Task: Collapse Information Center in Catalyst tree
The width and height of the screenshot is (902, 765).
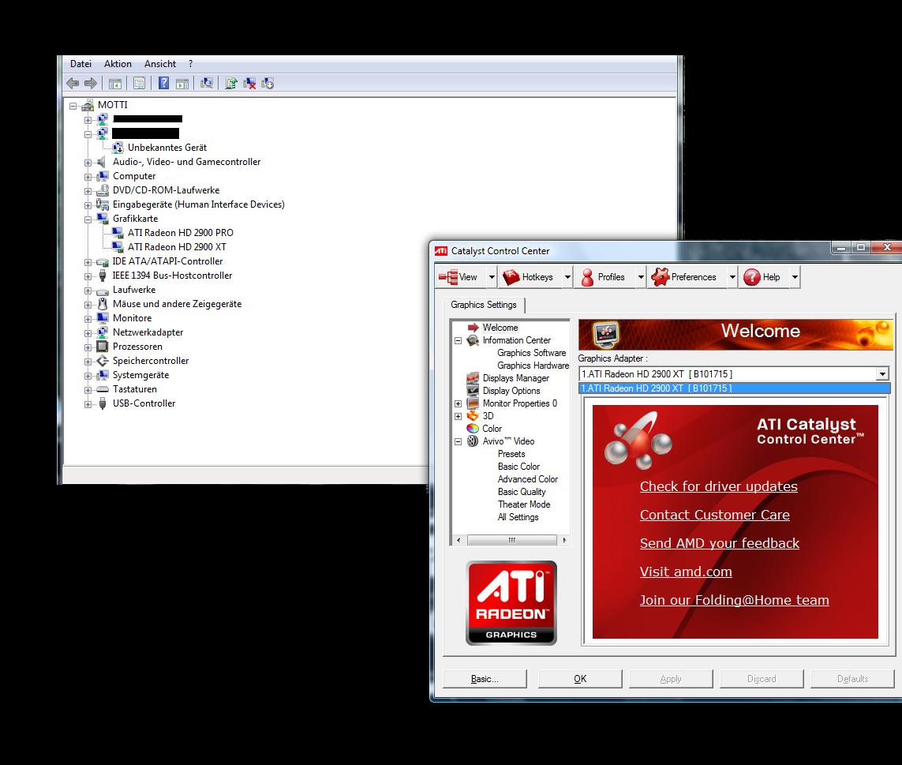Action: (458, 341)
